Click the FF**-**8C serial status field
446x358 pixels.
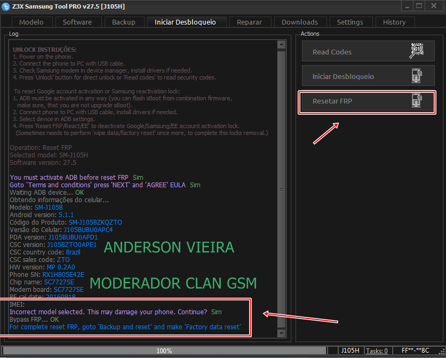click(415, 351)
